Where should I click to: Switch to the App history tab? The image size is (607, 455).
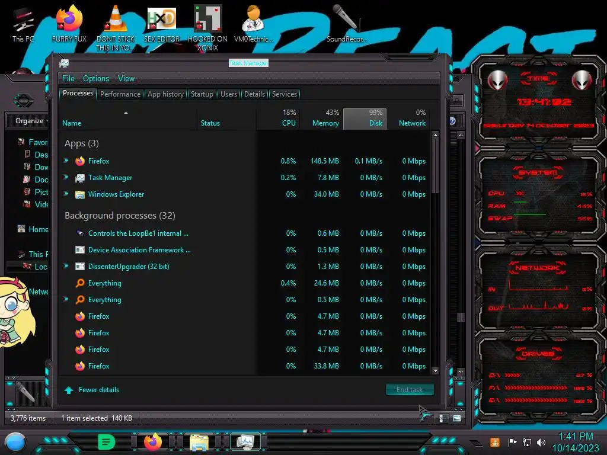coord(166,94)
